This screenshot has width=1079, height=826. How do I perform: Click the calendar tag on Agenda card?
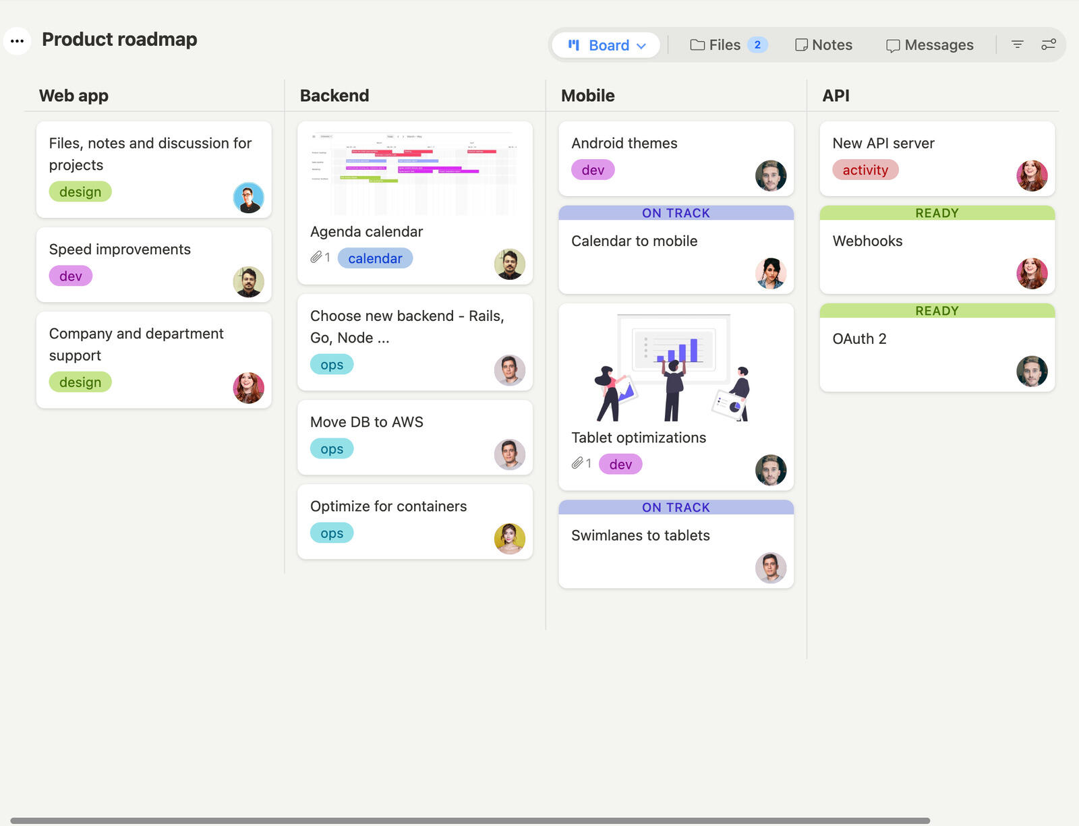coord(375,258)
